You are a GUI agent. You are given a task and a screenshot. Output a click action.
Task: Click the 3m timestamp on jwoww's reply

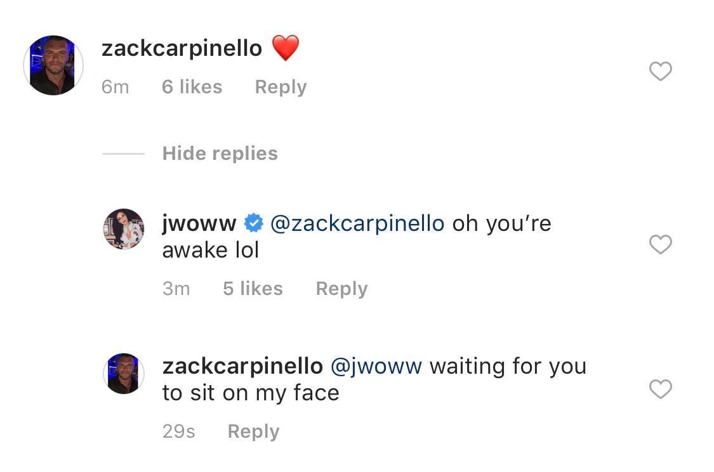click(x=176, y=289)
